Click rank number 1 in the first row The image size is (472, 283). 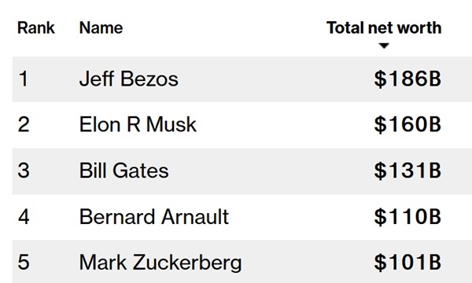(x=24, y=79)
